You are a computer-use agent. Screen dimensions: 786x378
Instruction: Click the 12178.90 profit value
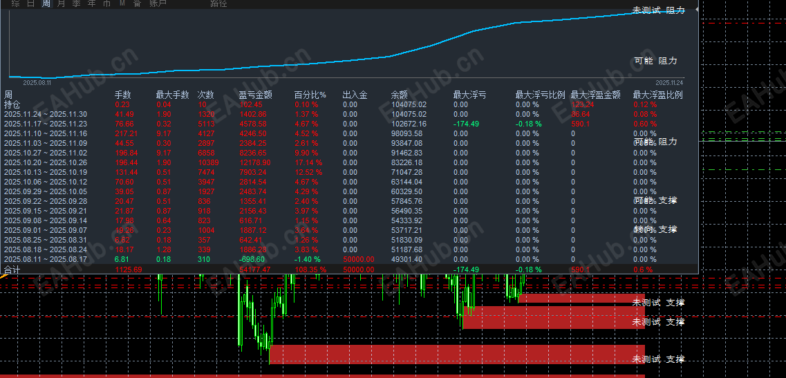coord(254,162)
